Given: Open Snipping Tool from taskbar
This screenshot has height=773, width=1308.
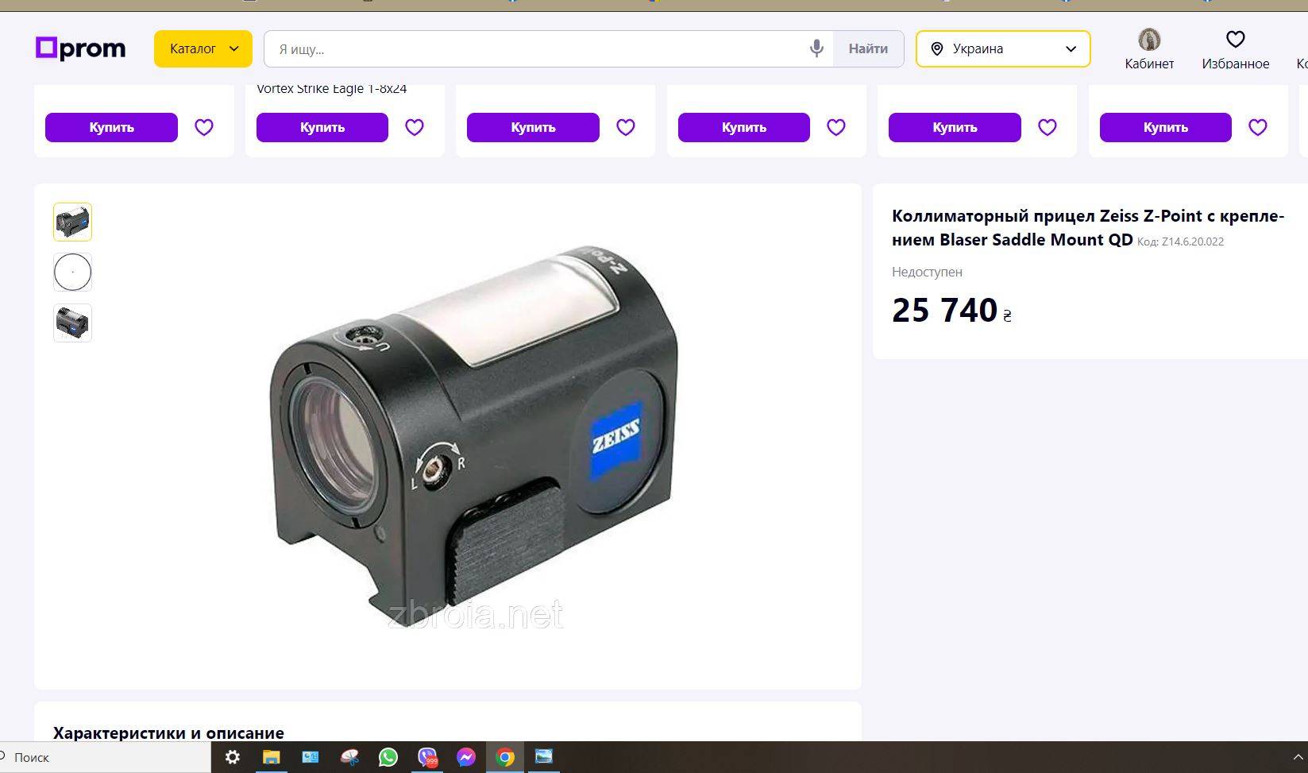Looking at the screenshot, I should pos(349,757).
